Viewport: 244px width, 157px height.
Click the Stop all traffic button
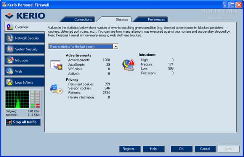[x=23, y=122]
